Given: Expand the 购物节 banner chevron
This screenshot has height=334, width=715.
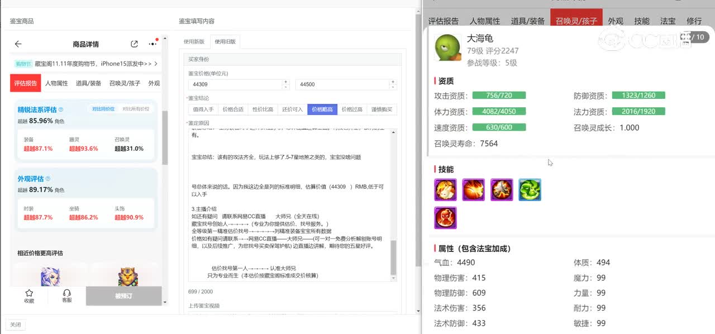Looking at the screenshot, I should [156, 64].
